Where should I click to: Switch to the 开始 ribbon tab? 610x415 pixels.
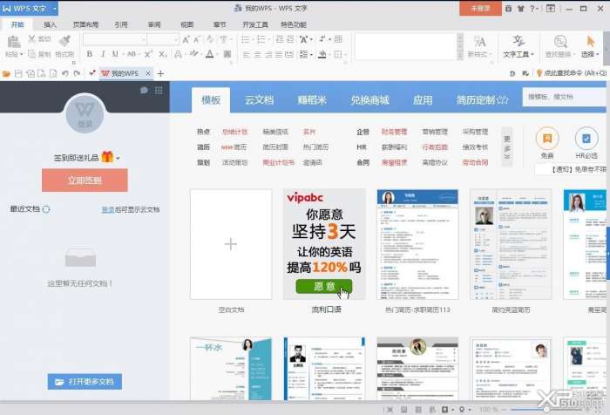coord(17,24)
